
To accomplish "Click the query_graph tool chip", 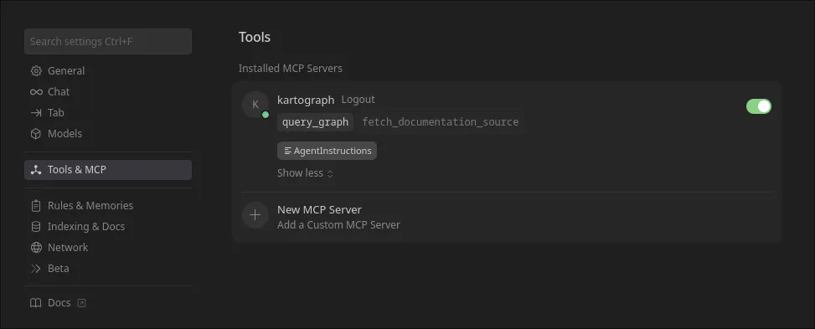I will tap(315, 122).
